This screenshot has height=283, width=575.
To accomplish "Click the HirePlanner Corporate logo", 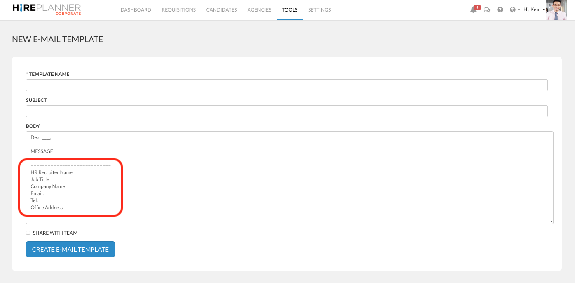I will [47, 9].
